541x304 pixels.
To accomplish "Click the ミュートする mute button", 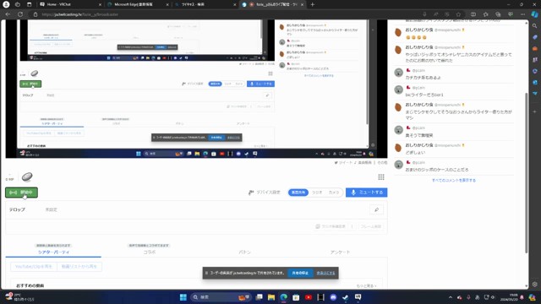I will click(x=366, y=193).
